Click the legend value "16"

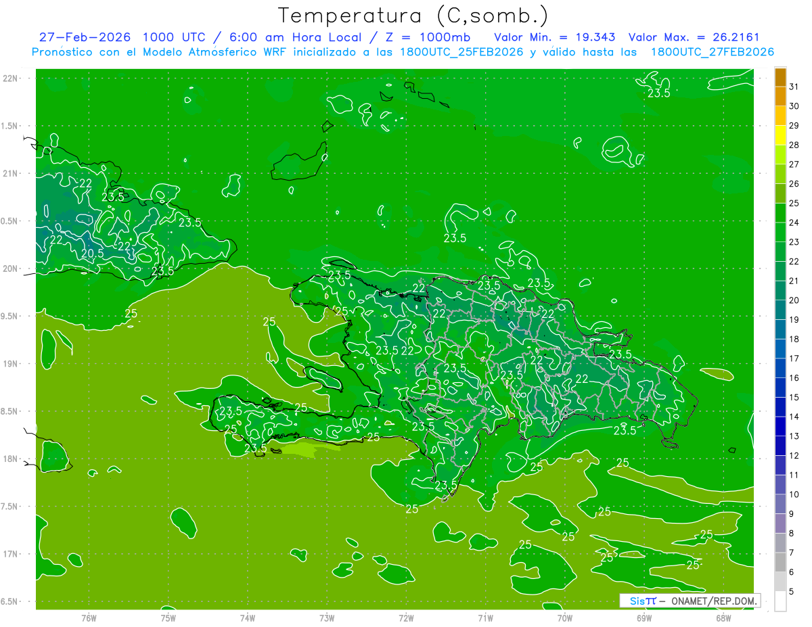click(x=794, y=377)
